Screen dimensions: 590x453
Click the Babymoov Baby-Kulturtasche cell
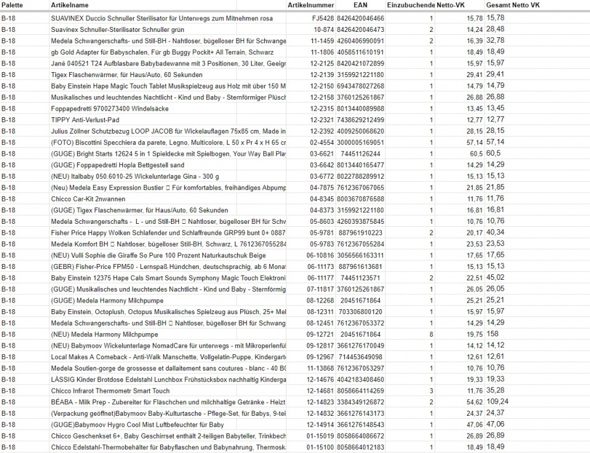click(x=168, y=413)
